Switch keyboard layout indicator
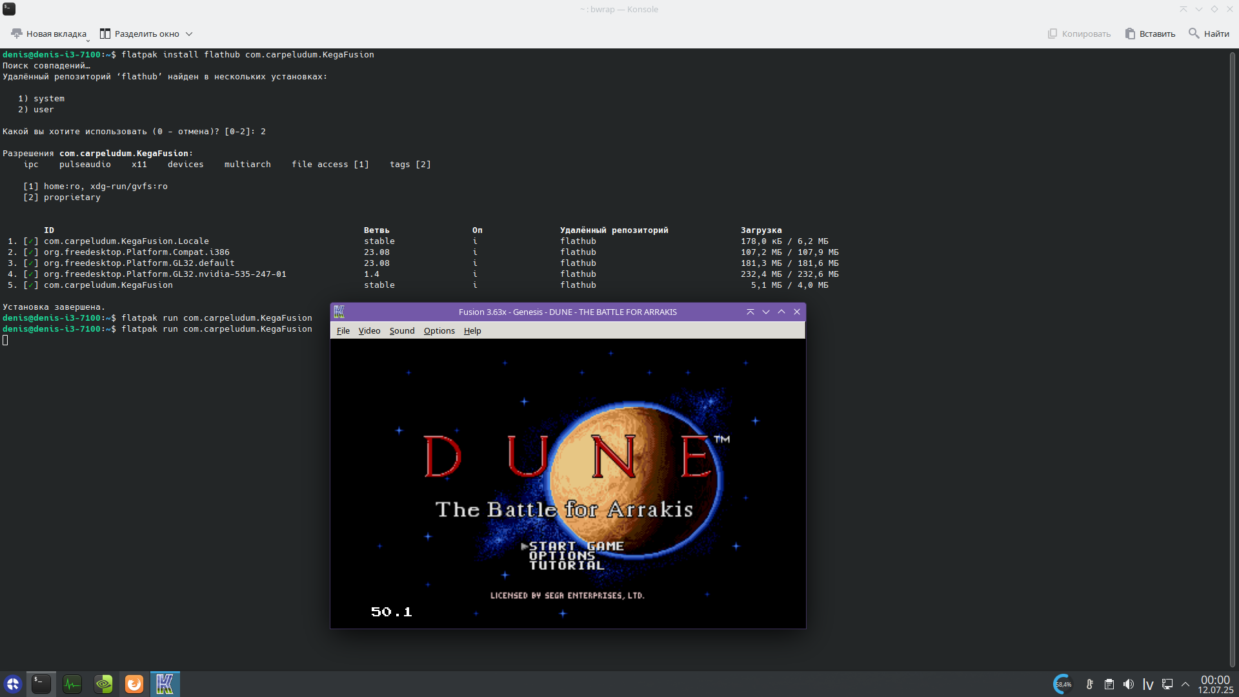 (1148, 684)
